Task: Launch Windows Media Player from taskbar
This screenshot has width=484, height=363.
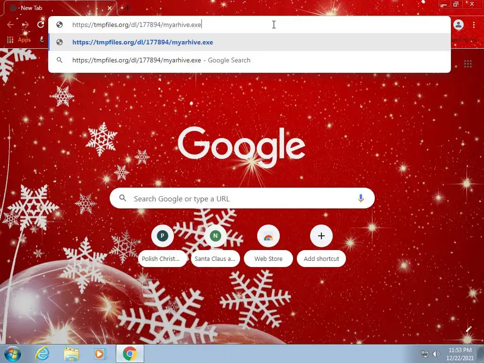Action: tap(99, 354)
